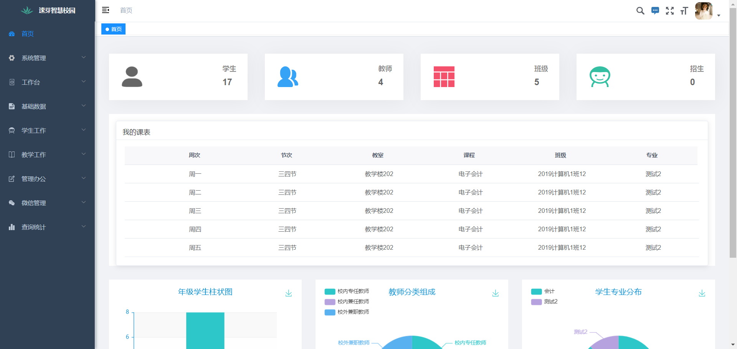Viewport: 737px width, 349px height.
Task: Click the purple 测试2 pie slice
Action: pos(607,343)
